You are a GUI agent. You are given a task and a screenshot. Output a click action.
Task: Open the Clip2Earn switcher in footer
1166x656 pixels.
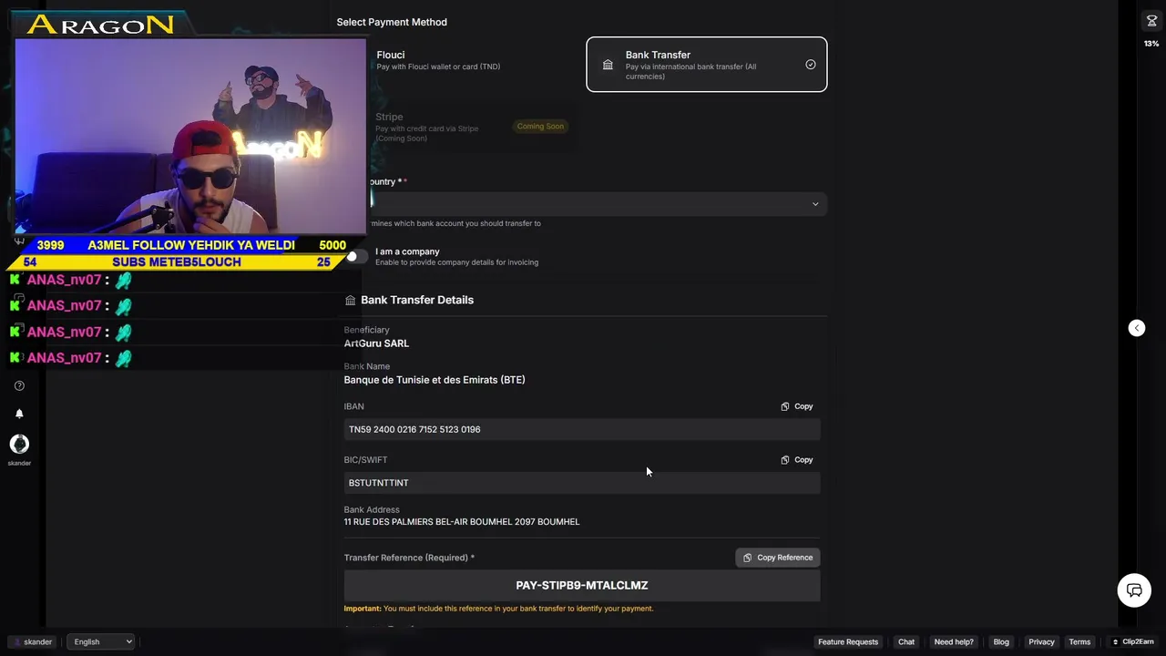1133,641
